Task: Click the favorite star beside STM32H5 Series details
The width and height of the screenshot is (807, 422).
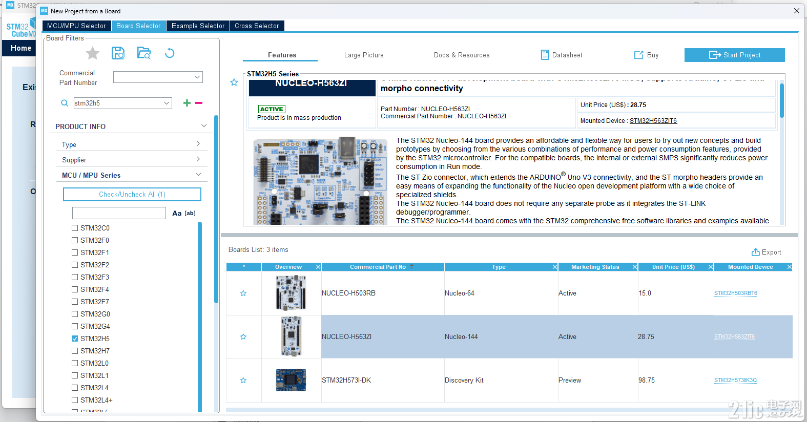Action: click(234, 82)
